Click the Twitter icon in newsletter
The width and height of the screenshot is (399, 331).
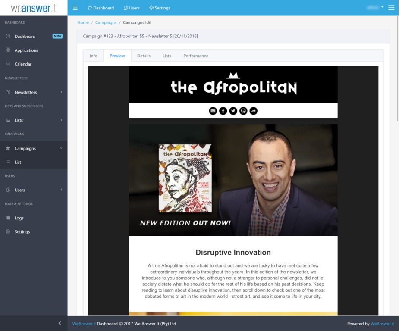(233, 111)
